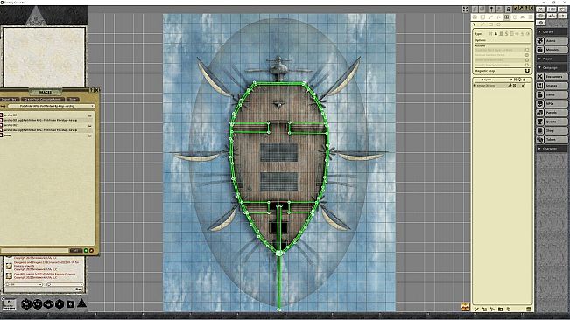Click the Parcels treasure chest icon

coord(540,113)
